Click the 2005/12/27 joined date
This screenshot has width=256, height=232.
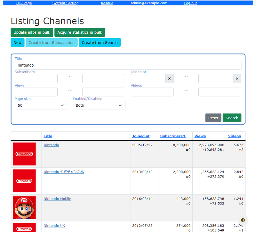point(142,145)
